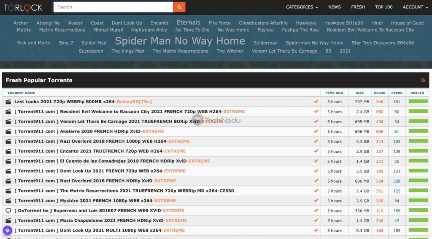Click the health bar of Superman and Lois row

click(x=418, y=210)
